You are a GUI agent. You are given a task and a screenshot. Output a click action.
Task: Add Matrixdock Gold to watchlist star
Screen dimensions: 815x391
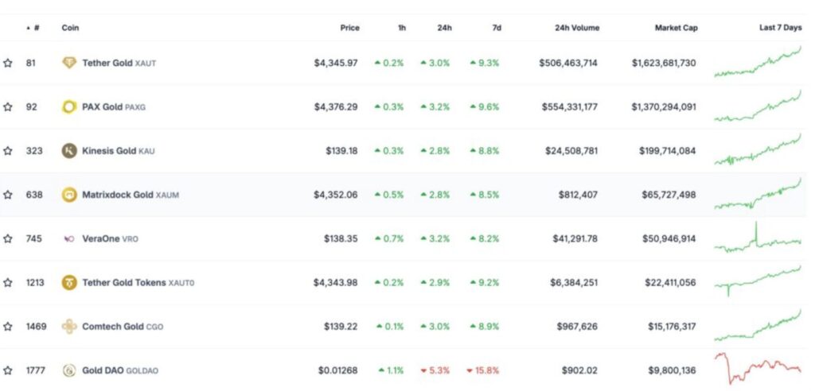[x=7, y=195]
